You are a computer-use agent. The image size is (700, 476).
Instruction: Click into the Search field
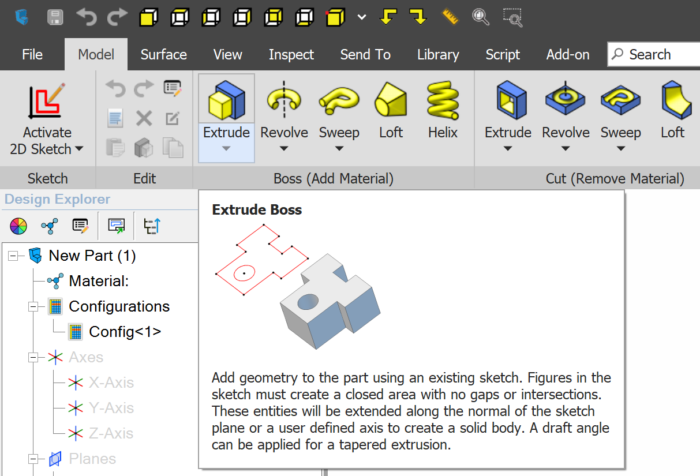(x=653, y=55)
